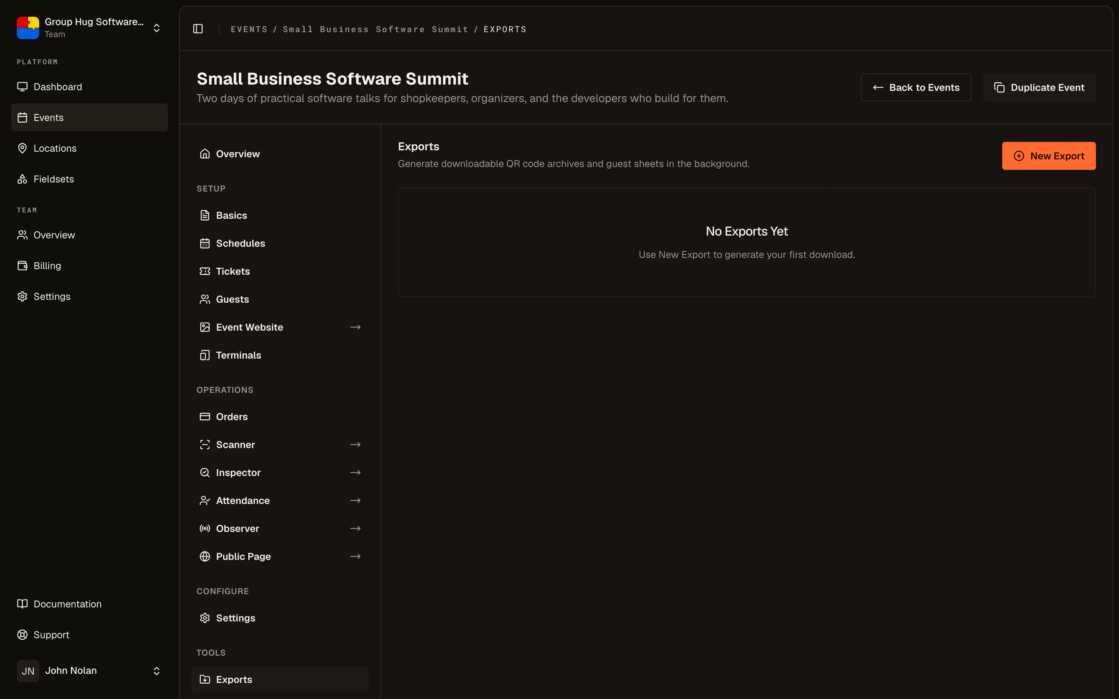Click the New Export button
The height and width of the screenshot is (699, 1119).
coord(1048,156)
